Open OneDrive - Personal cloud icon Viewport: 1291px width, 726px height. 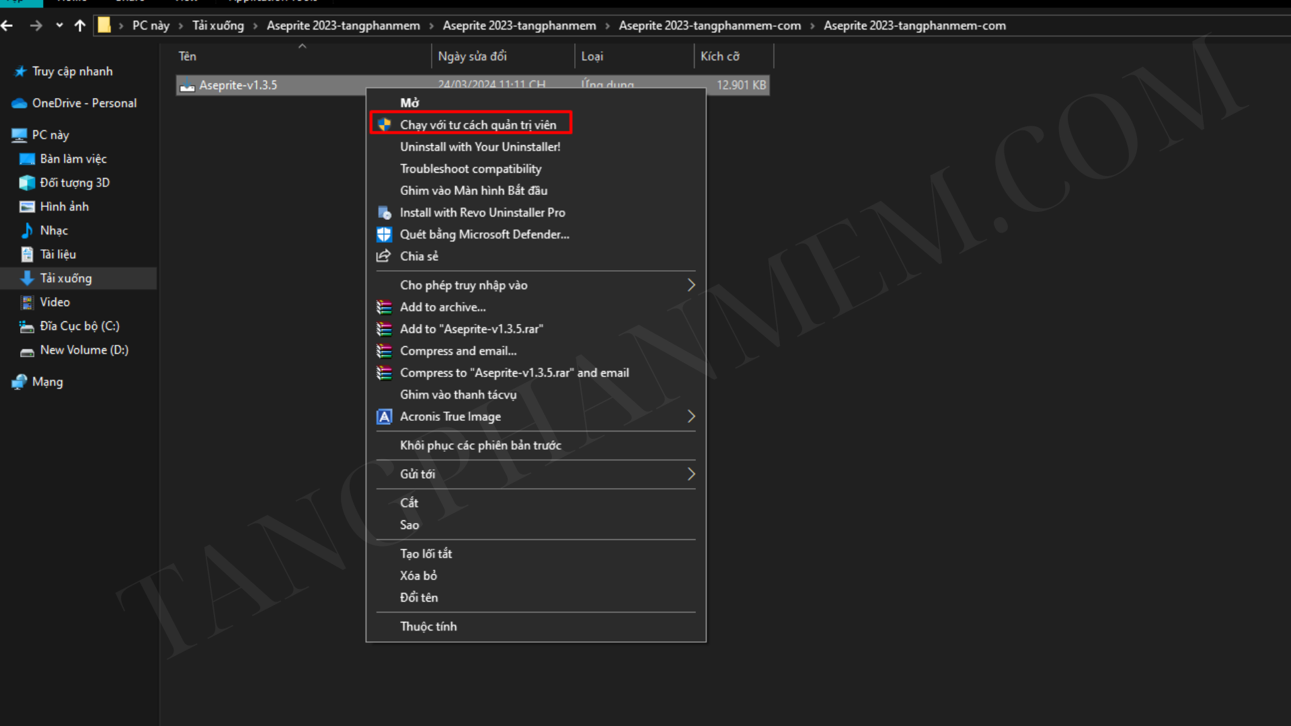point(19,104)
